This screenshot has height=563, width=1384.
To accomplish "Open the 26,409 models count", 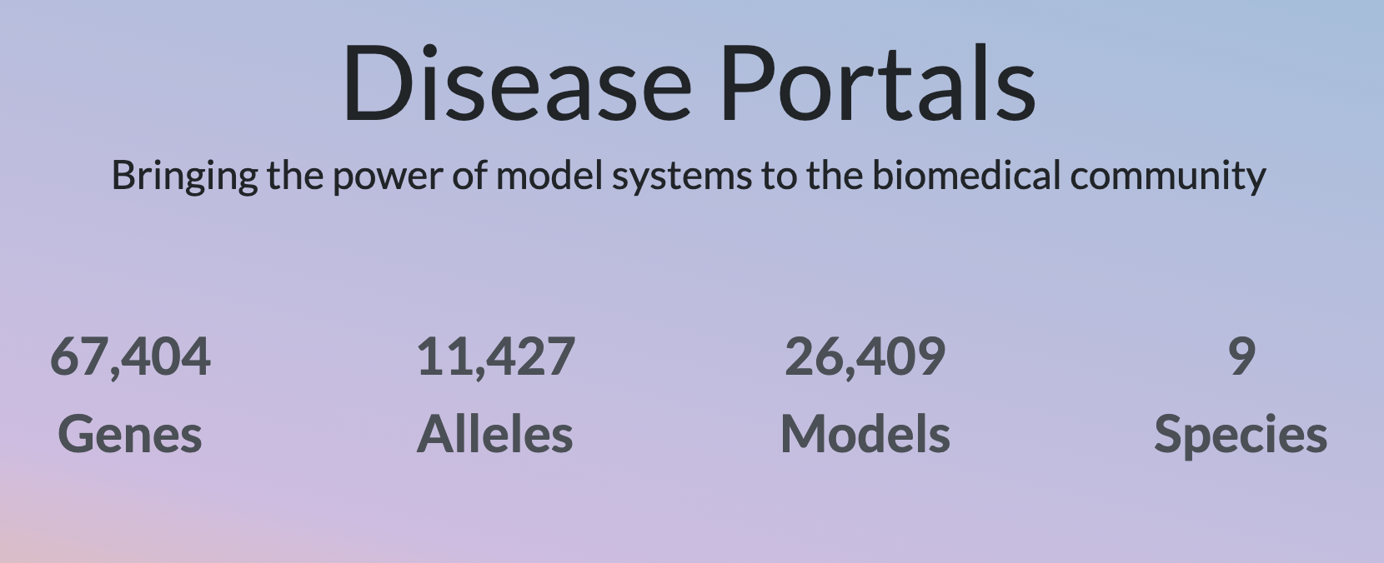I will (865, 356).
